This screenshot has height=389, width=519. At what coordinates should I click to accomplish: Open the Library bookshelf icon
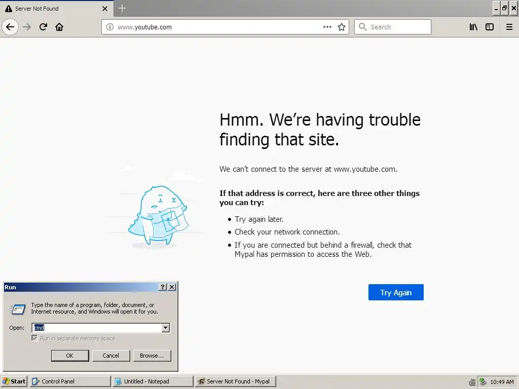click(473, 27)
